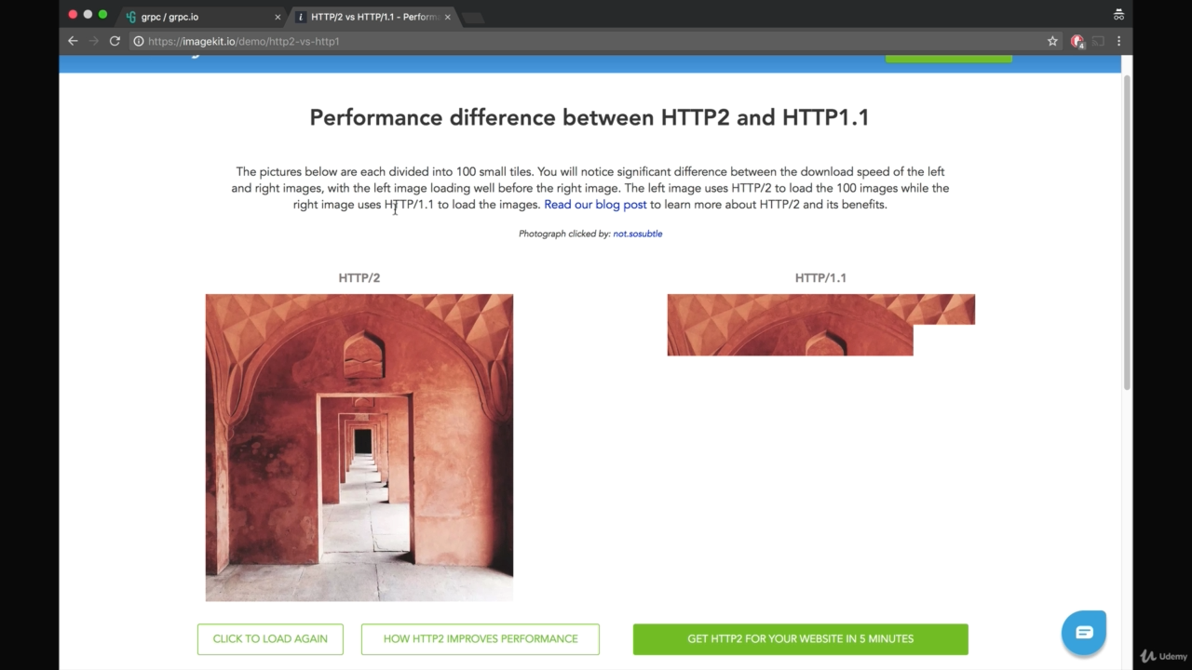Open a new tab with the new-tab button
The width and height of the screenshot is (1192, 670).
(x=473, y=17)
